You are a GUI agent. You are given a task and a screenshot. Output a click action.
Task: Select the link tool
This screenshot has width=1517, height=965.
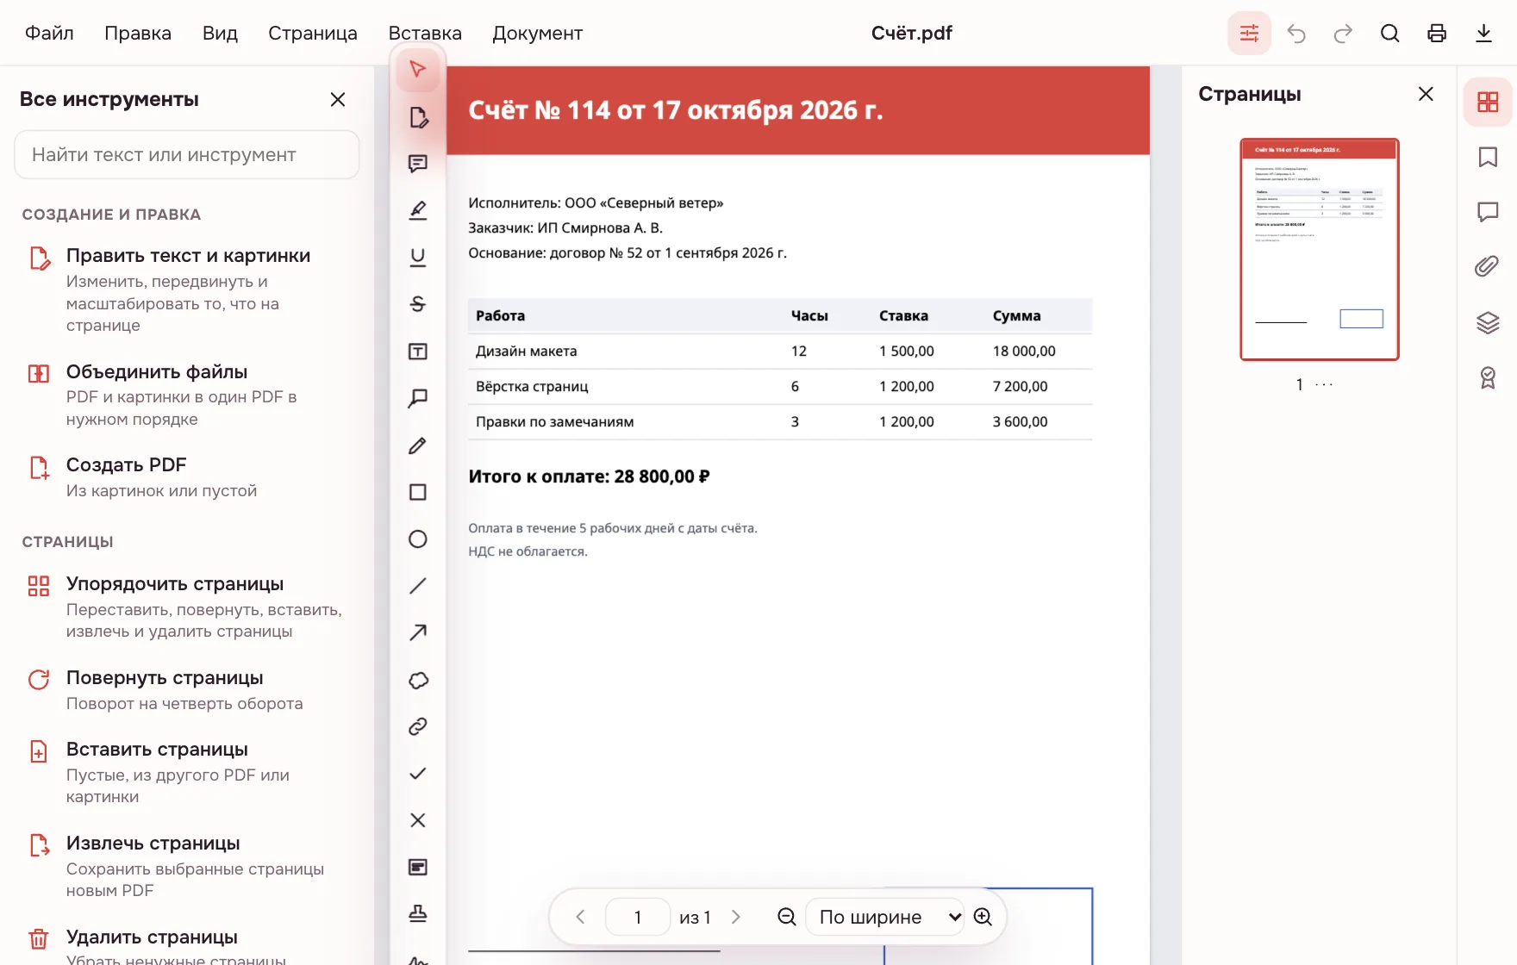418,726
